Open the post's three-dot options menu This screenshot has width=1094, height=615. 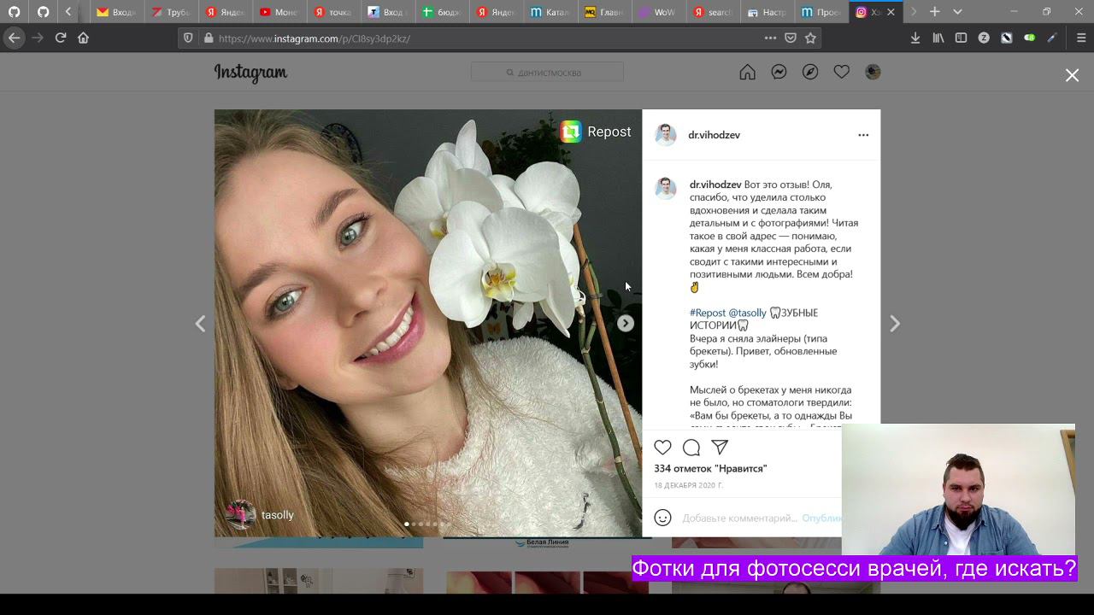coord(863,135)
